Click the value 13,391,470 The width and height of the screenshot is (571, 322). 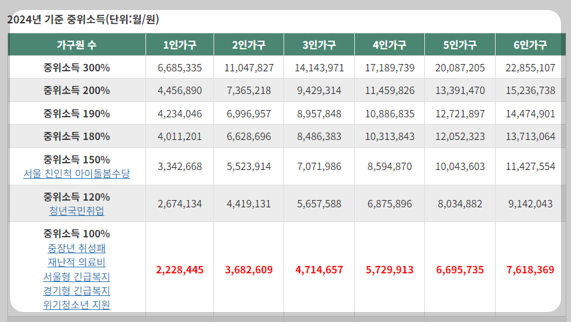[460, 90]
